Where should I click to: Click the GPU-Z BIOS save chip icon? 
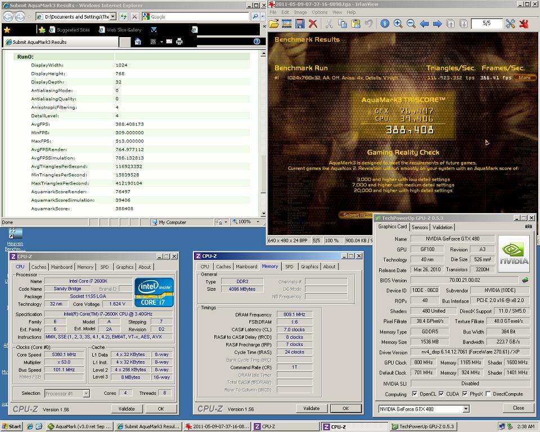tap(525, 280)
